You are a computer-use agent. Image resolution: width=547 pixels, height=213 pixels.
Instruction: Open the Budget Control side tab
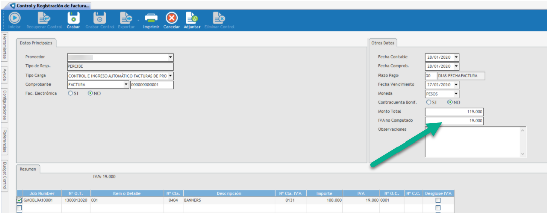click(x=4, y=176)
